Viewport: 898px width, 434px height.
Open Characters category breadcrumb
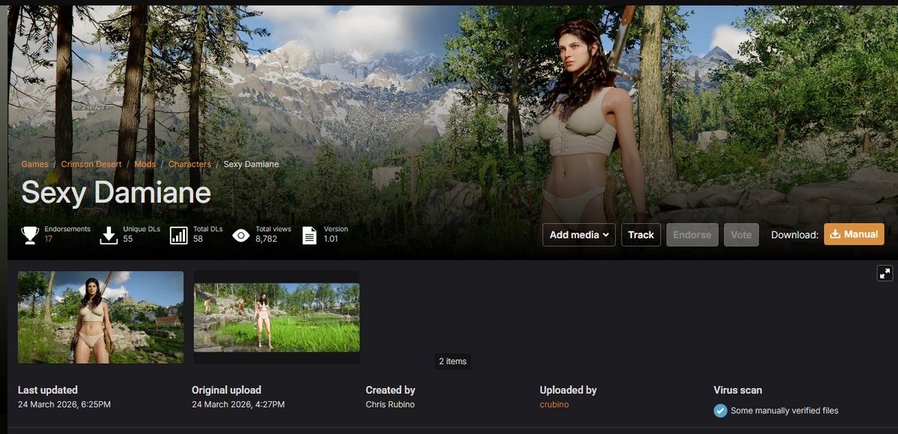tap(189, 165)
